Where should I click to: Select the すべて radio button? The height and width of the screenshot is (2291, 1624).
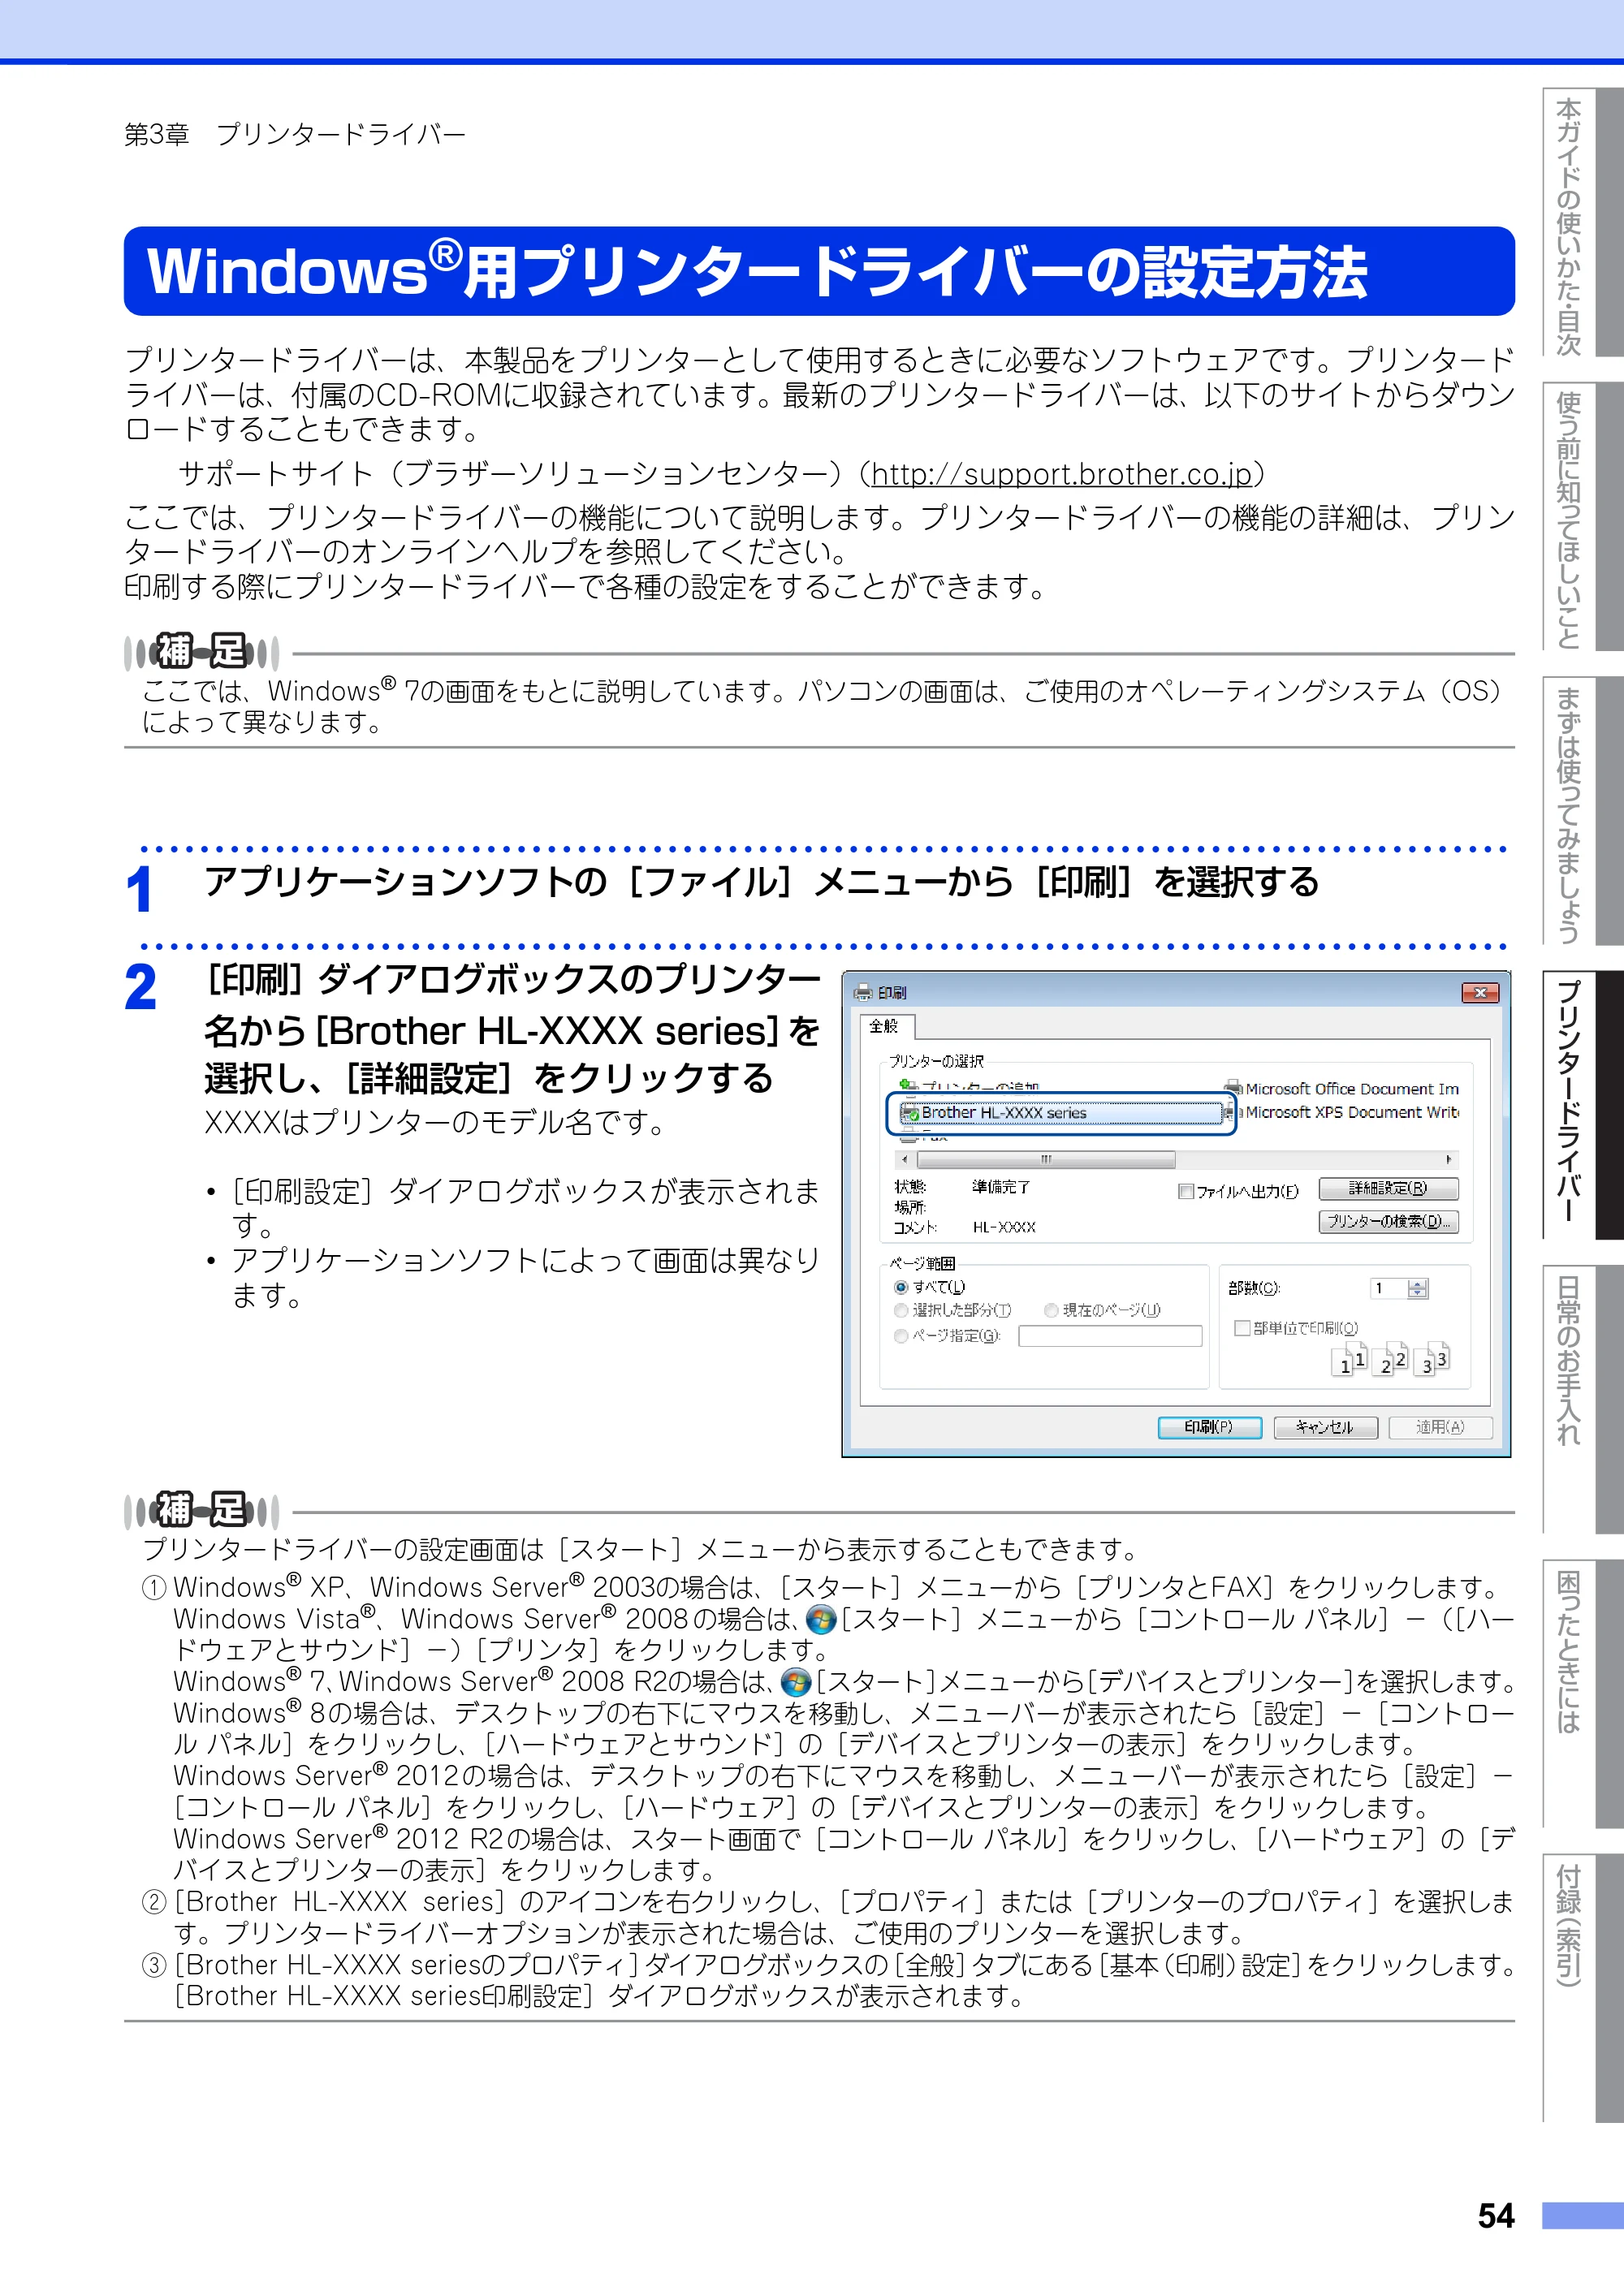(901, 1287)
